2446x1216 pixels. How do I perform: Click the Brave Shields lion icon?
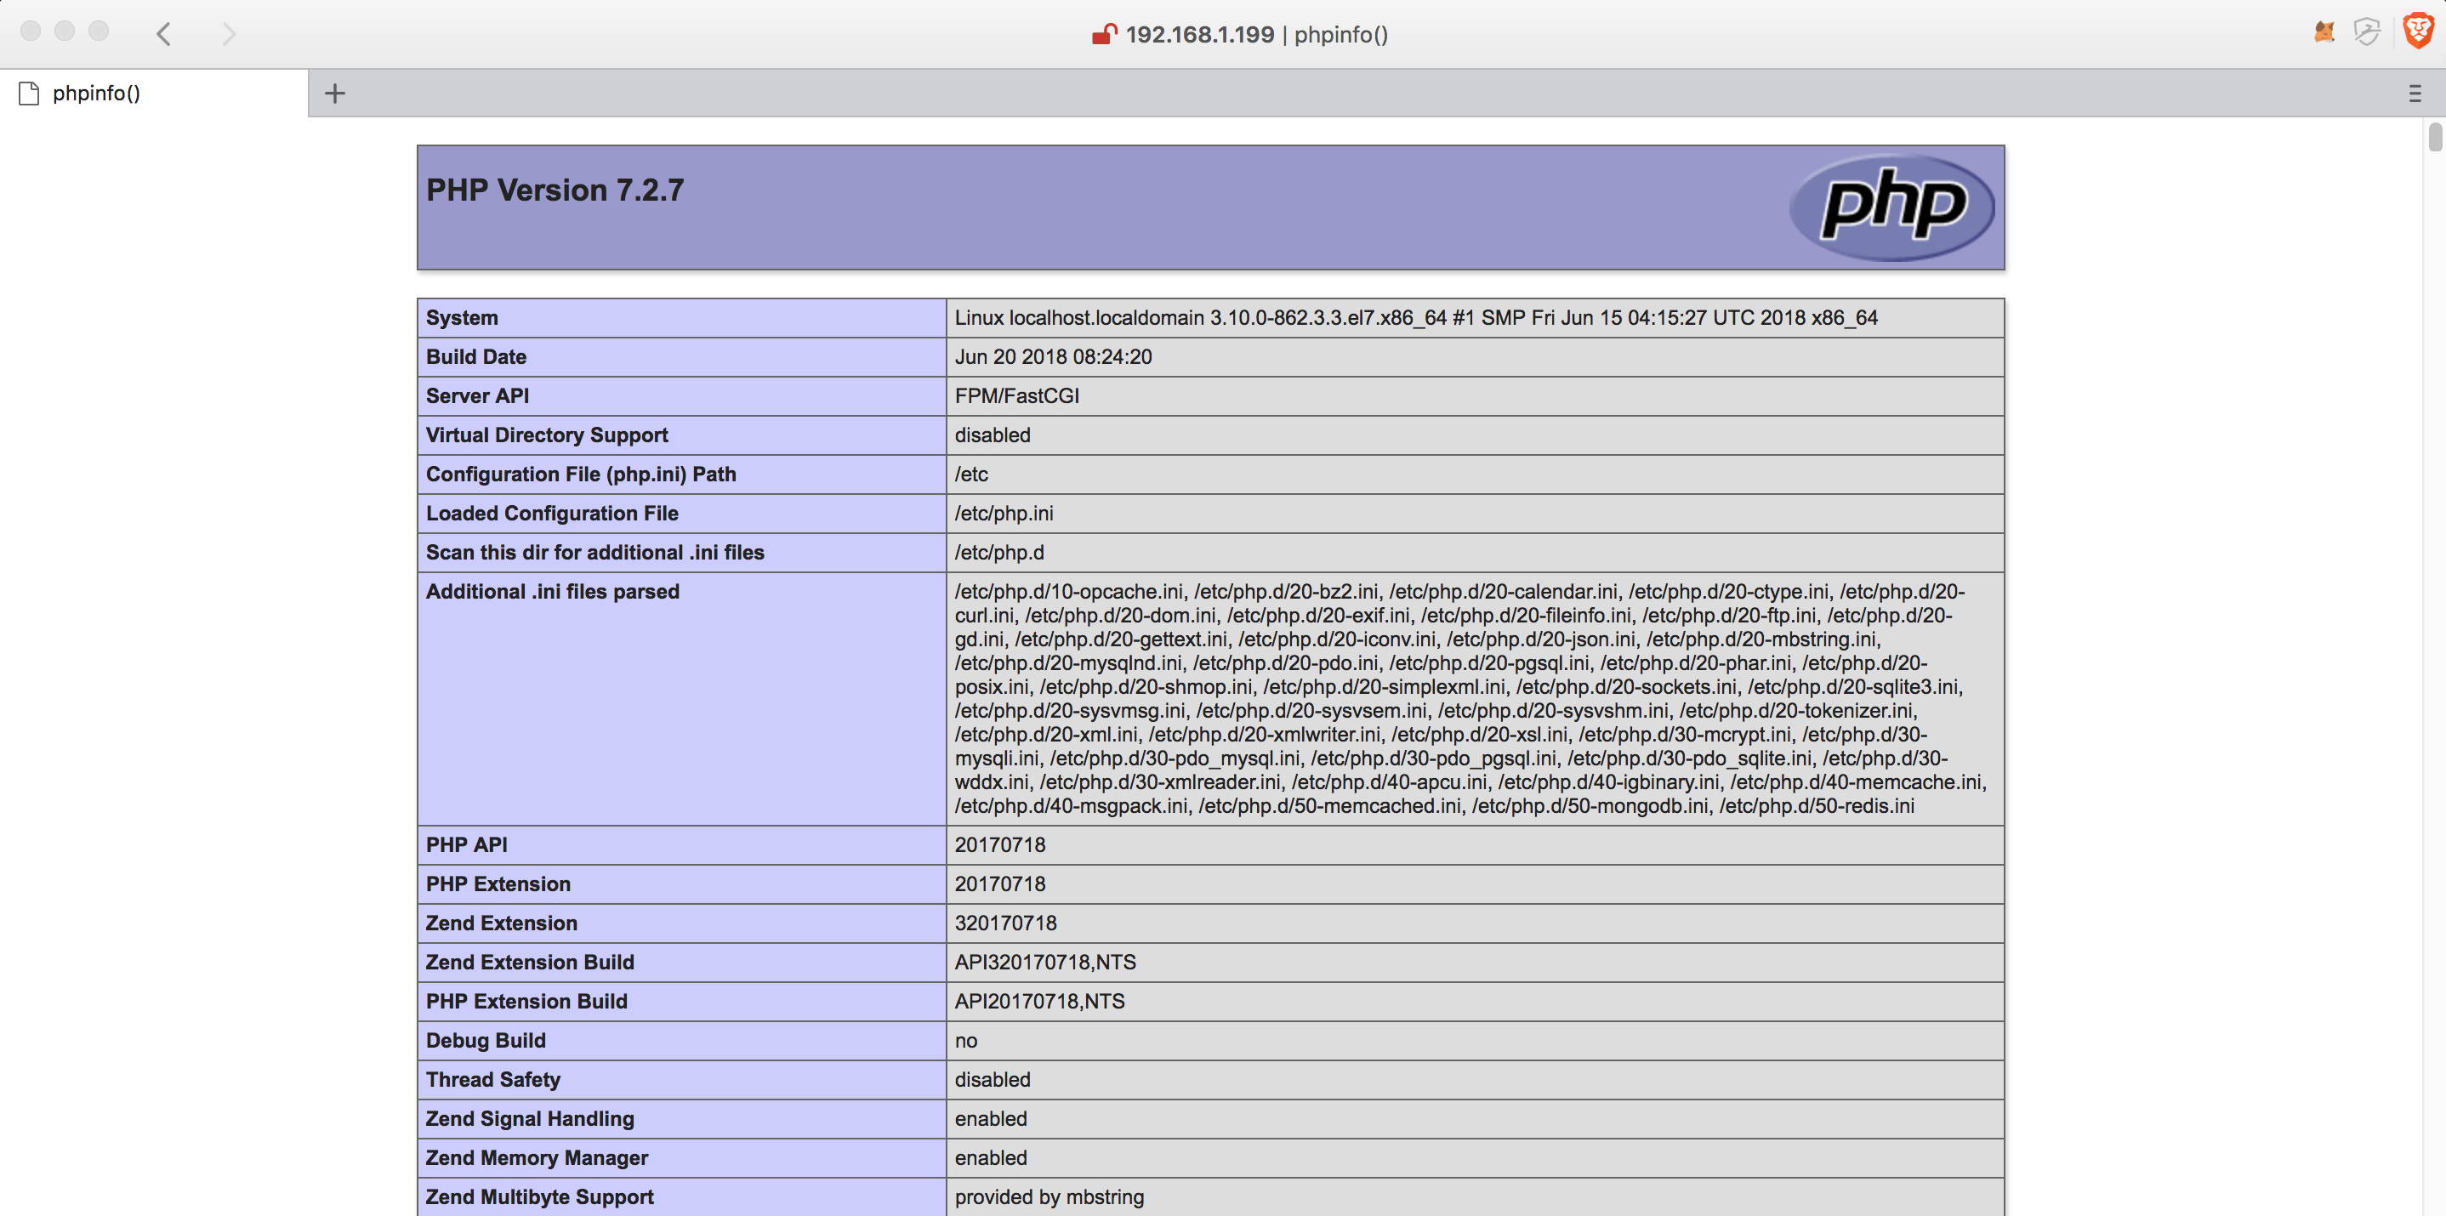point(2418,31)
